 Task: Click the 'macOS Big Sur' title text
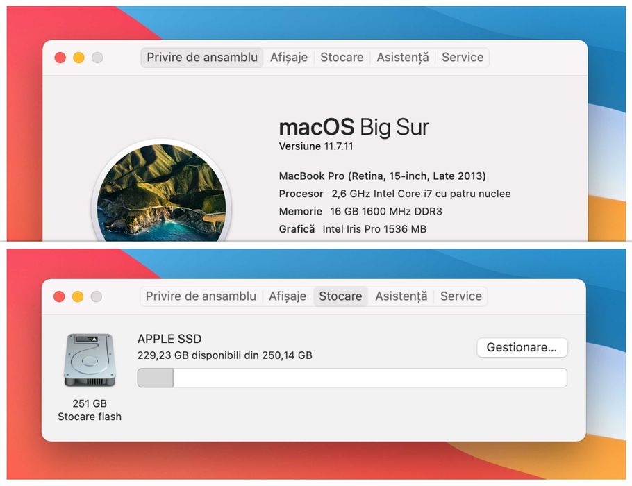tap(354, 127)
